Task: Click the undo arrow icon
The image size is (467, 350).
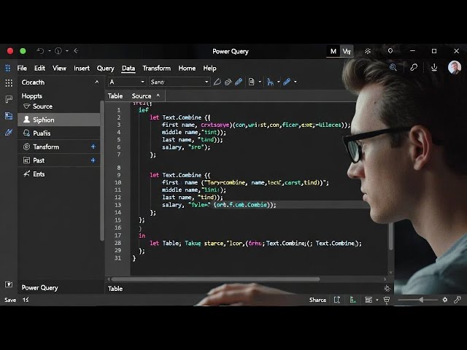Action: [x=40, y=51]
